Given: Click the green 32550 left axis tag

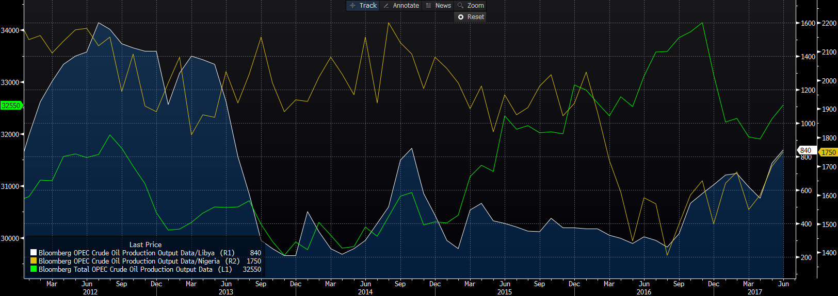Looking at the screenshot, I should click(x=11, y=106).
